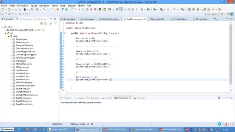Viewport: 235px width, 132px height.
Task: Click the green Run button icon
Action: click(148, 9)
